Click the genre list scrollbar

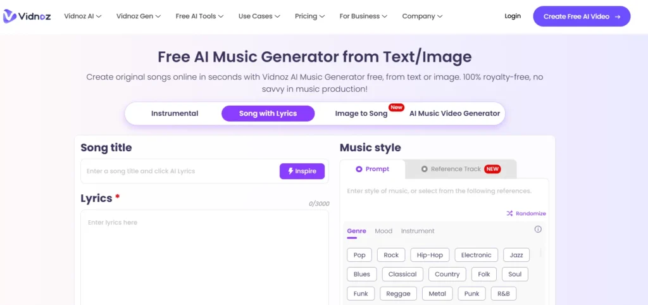point(540,253)
